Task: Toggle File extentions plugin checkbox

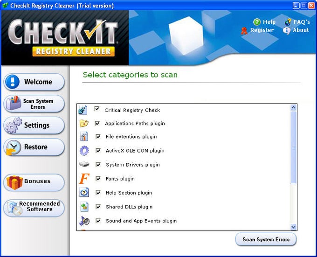Action: (98, 137)
